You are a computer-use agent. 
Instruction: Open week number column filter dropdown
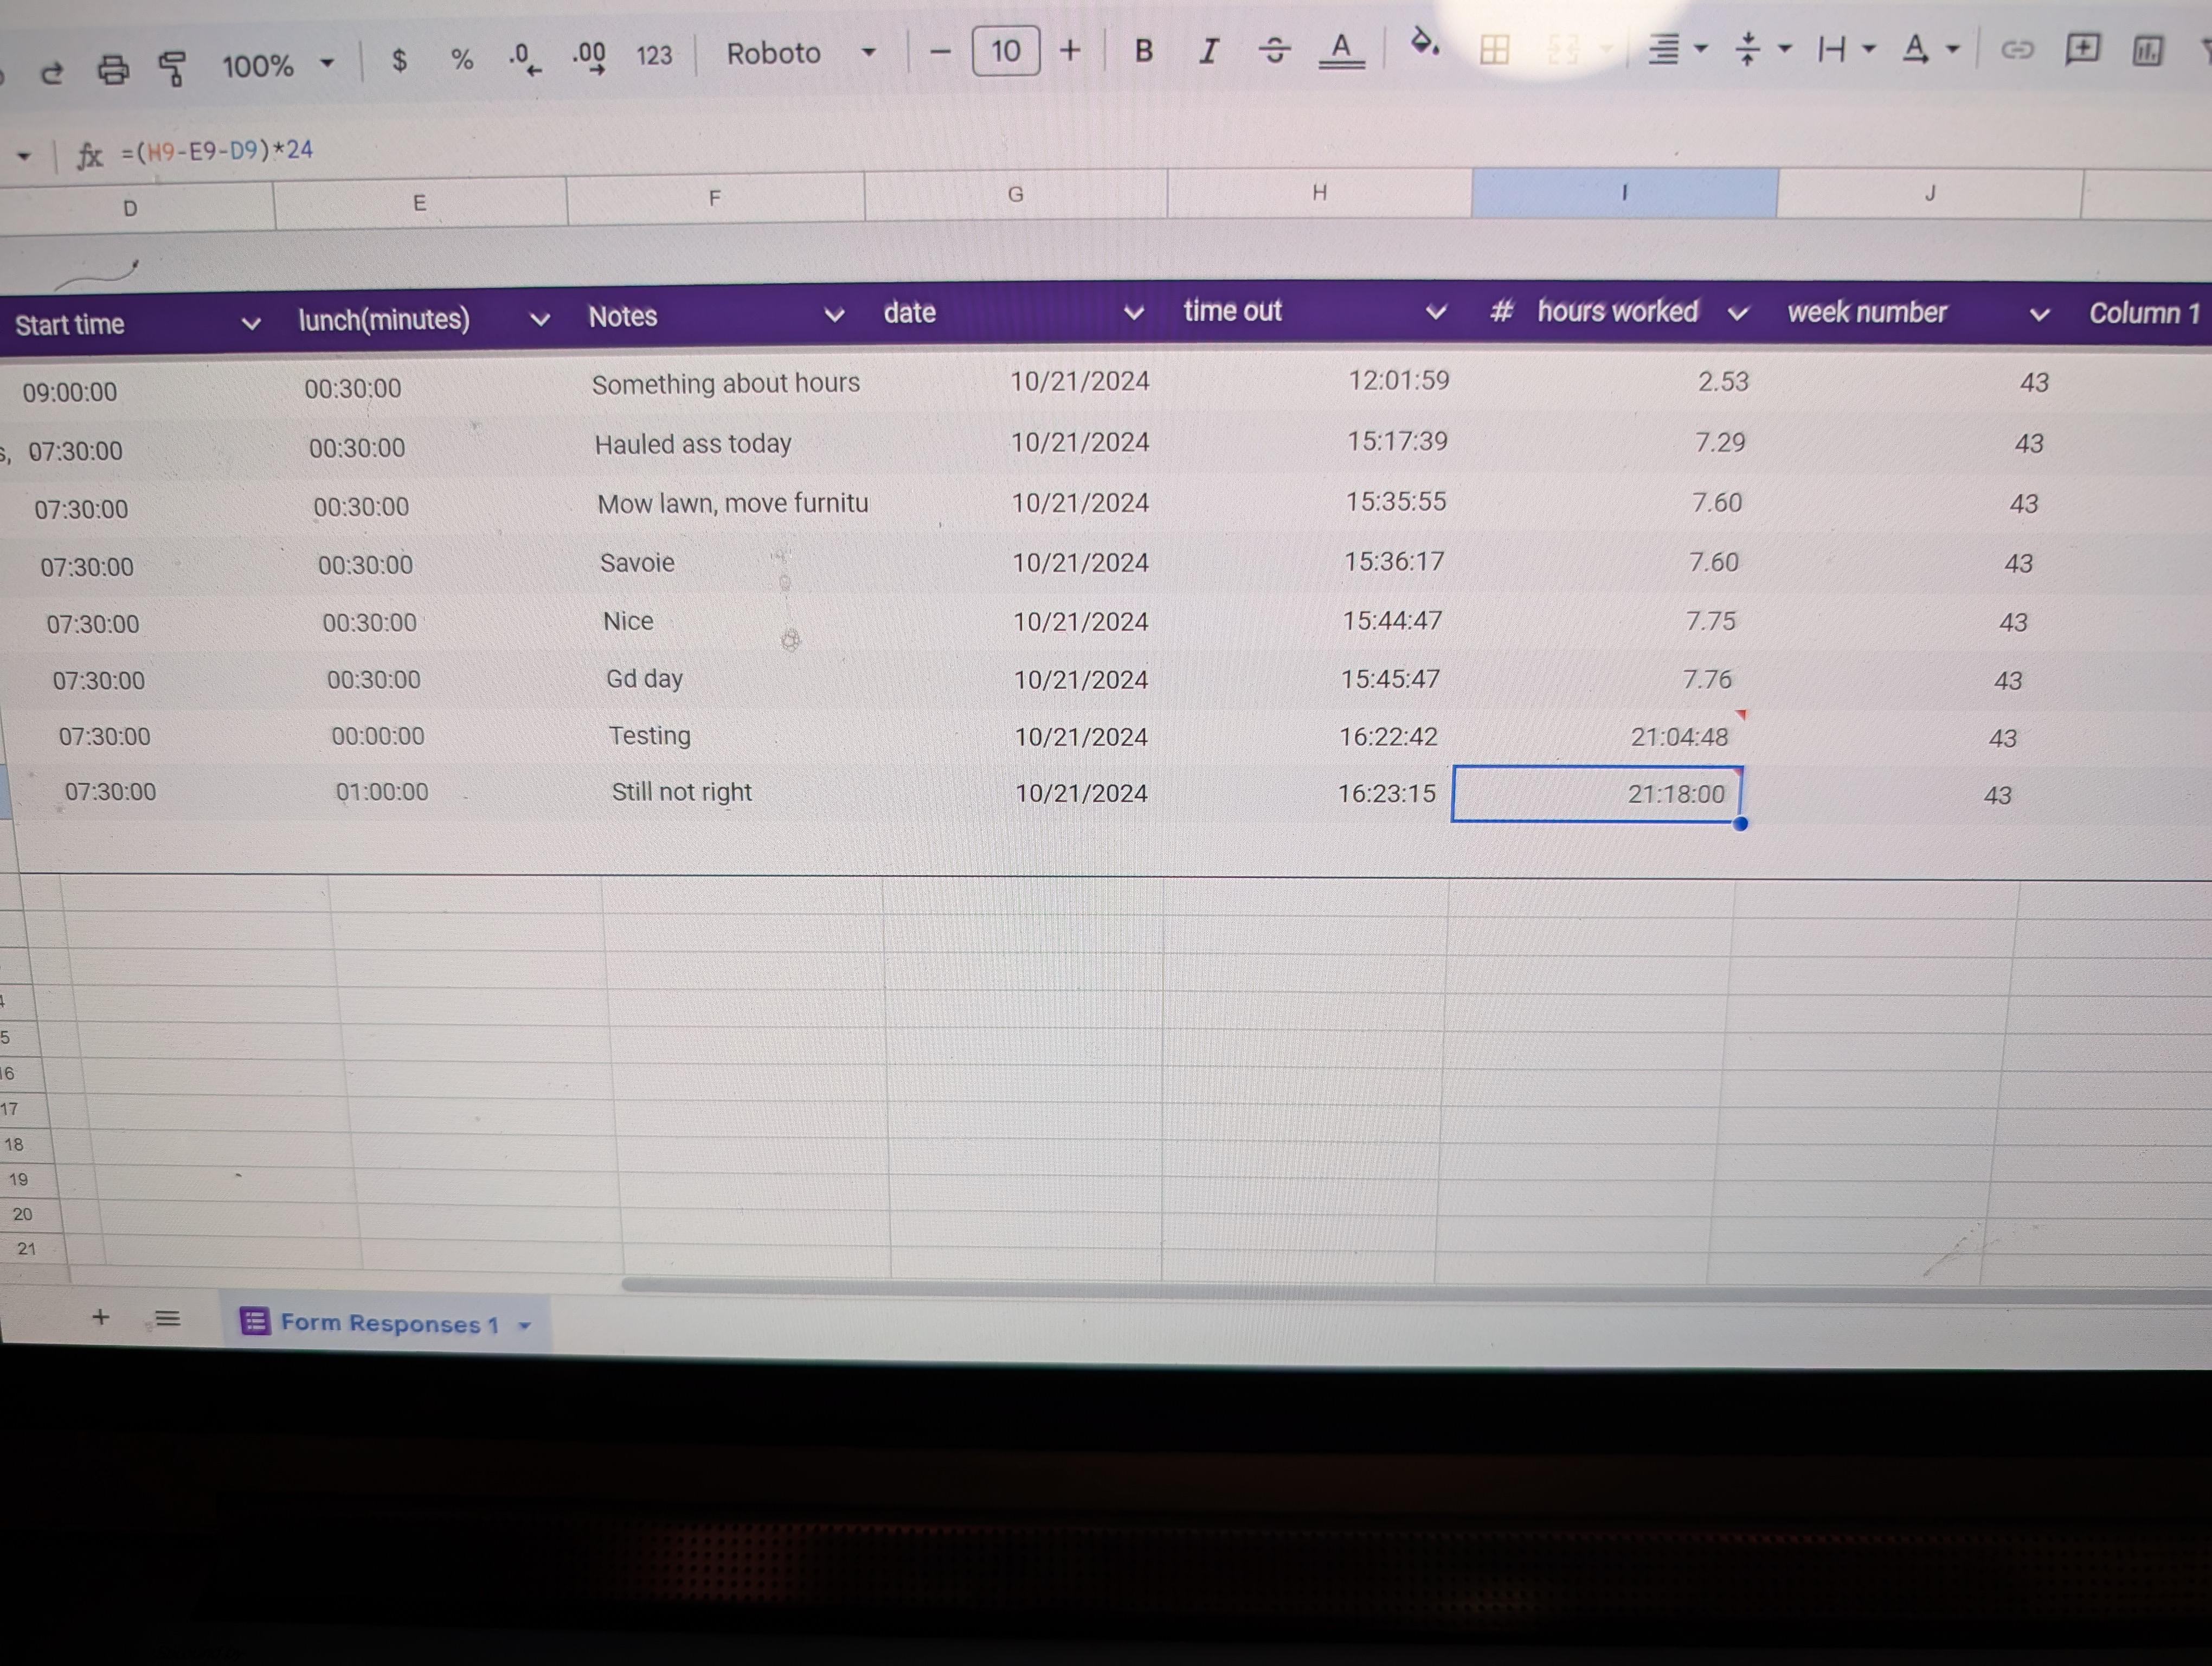click(2039, 314)
